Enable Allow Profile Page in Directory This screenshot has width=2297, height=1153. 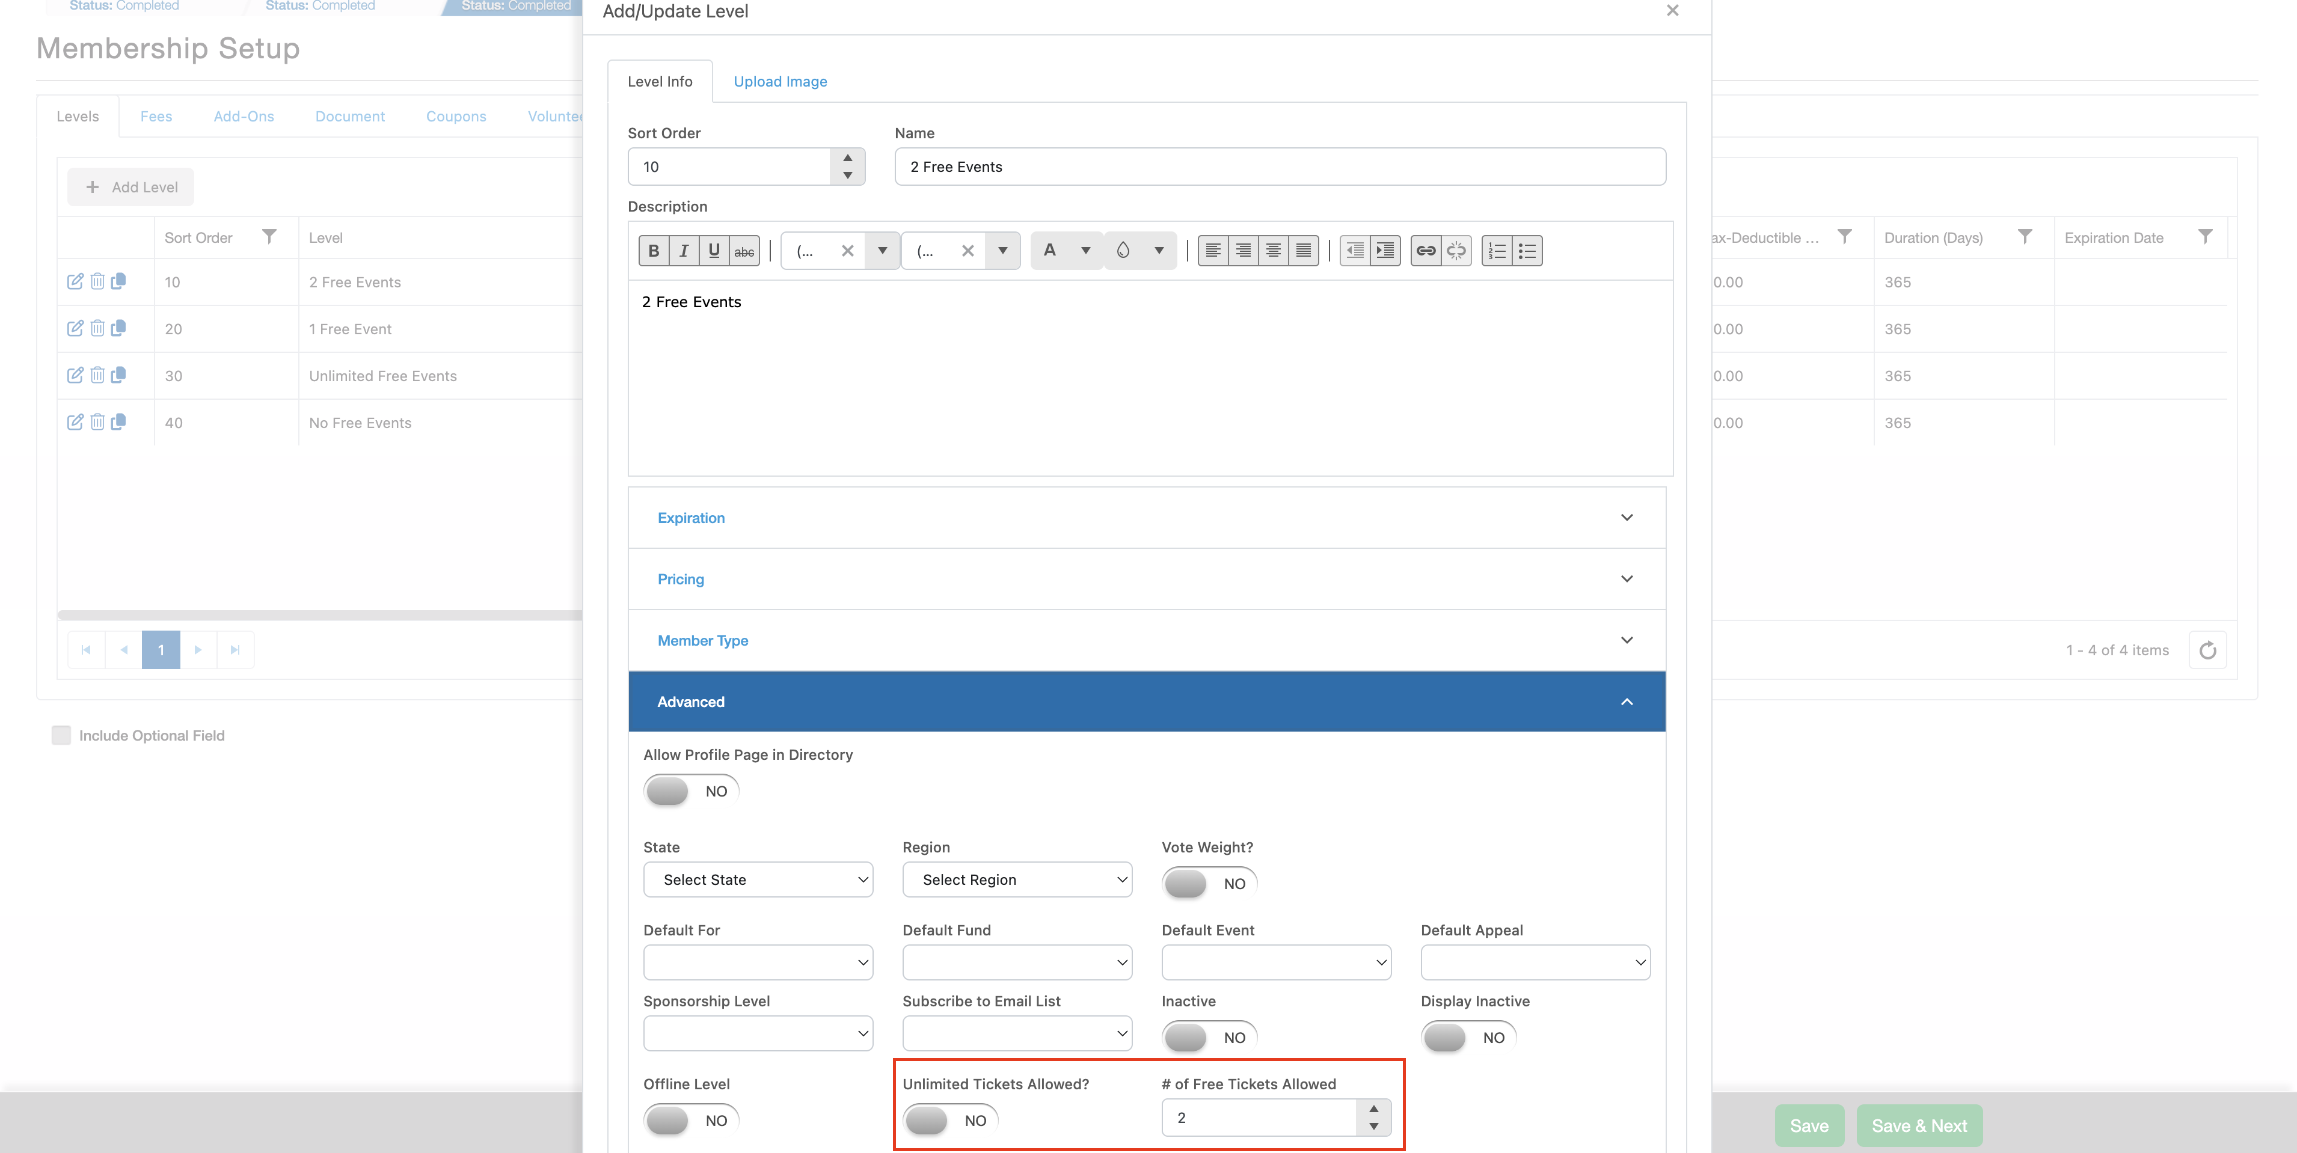[691, 791]
